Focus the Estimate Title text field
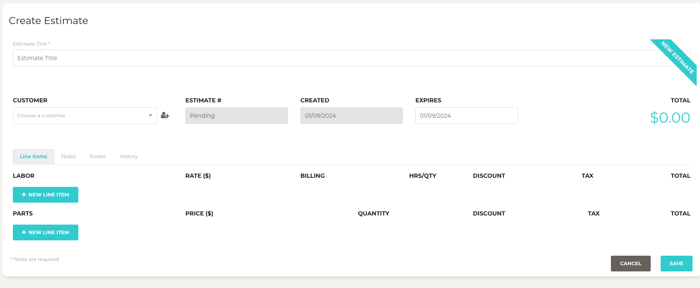Screen dimensions: 700x288 click(332, 58)
